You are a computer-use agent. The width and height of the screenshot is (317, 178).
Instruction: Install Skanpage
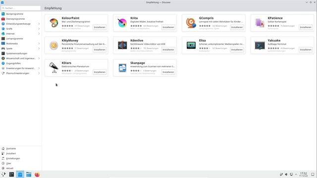click(168, 72)
